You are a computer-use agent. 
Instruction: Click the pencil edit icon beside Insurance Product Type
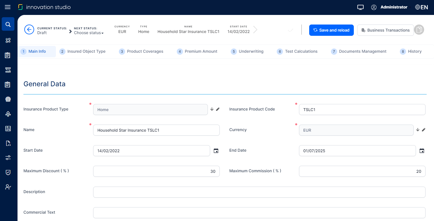pos(218,109)
